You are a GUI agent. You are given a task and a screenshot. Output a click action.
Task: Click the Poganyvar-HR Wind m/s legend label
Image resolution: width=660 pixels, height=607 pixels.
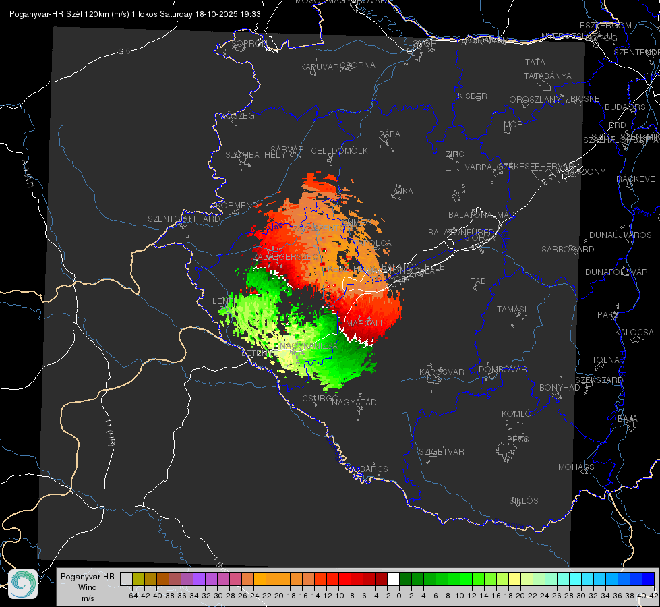88,587
